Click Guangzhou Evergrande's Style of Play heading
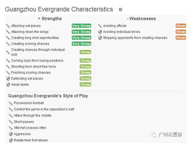Viewport: 188px width, 143px height. point(48,96)
